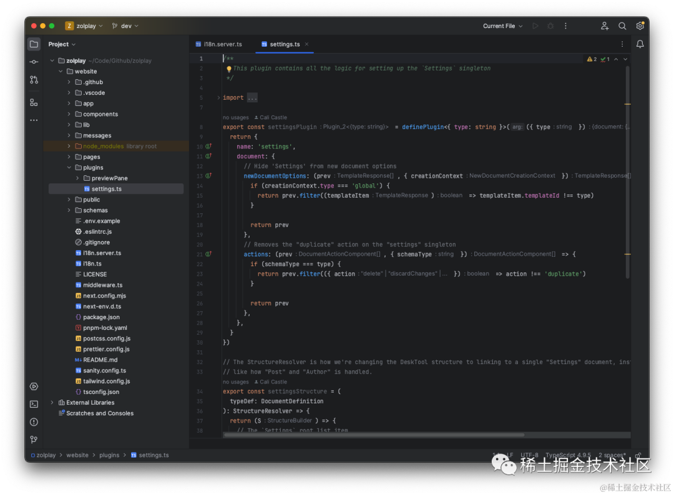This screenshot has width=674, height=495.
Task: Click the Search Everywhere magnifier icon
Action: 622,26
